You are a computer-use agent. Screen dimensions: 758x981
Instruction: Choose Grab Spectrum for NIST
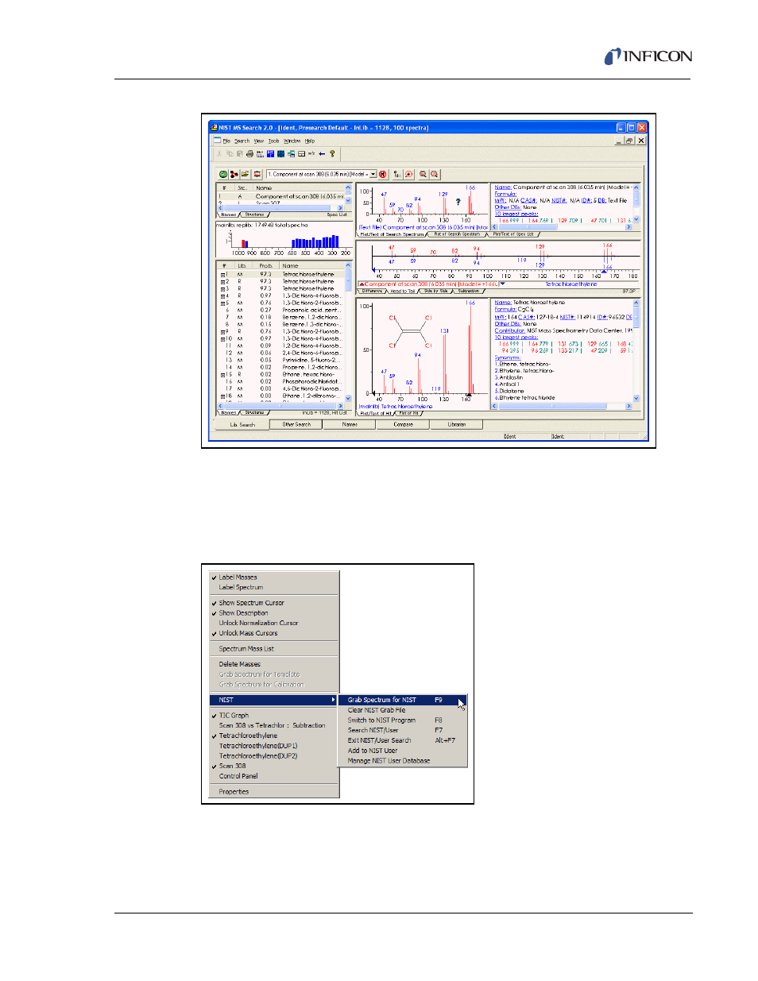[403, 700]
